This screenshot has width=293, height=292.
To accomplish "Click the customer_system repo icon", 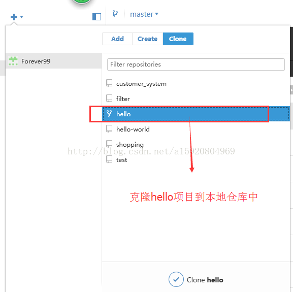I will (109, 83).
